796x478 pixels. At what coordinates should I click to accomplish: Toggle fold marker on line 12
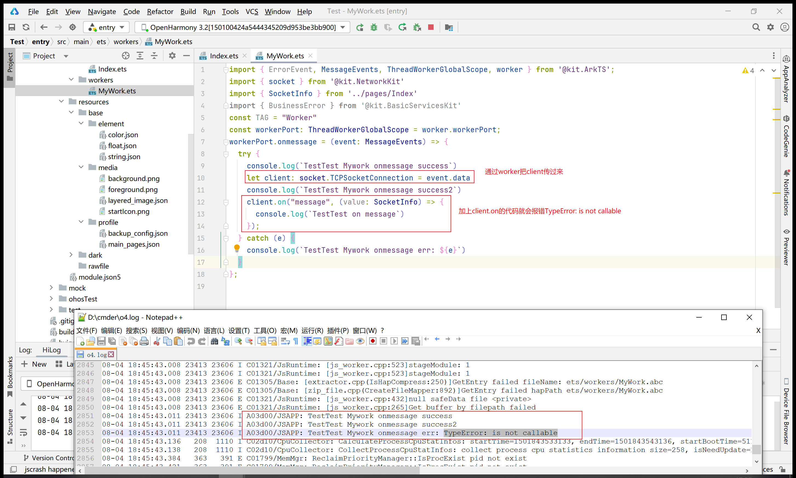pos(226,202)
